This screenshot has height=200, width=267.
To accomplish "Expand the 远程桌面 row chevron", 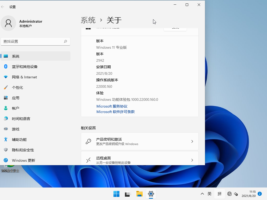I will click(x=192, y=160).
